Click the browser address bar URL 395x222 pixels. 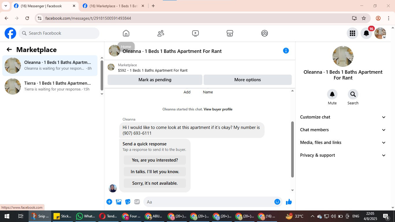coord(88,18)
